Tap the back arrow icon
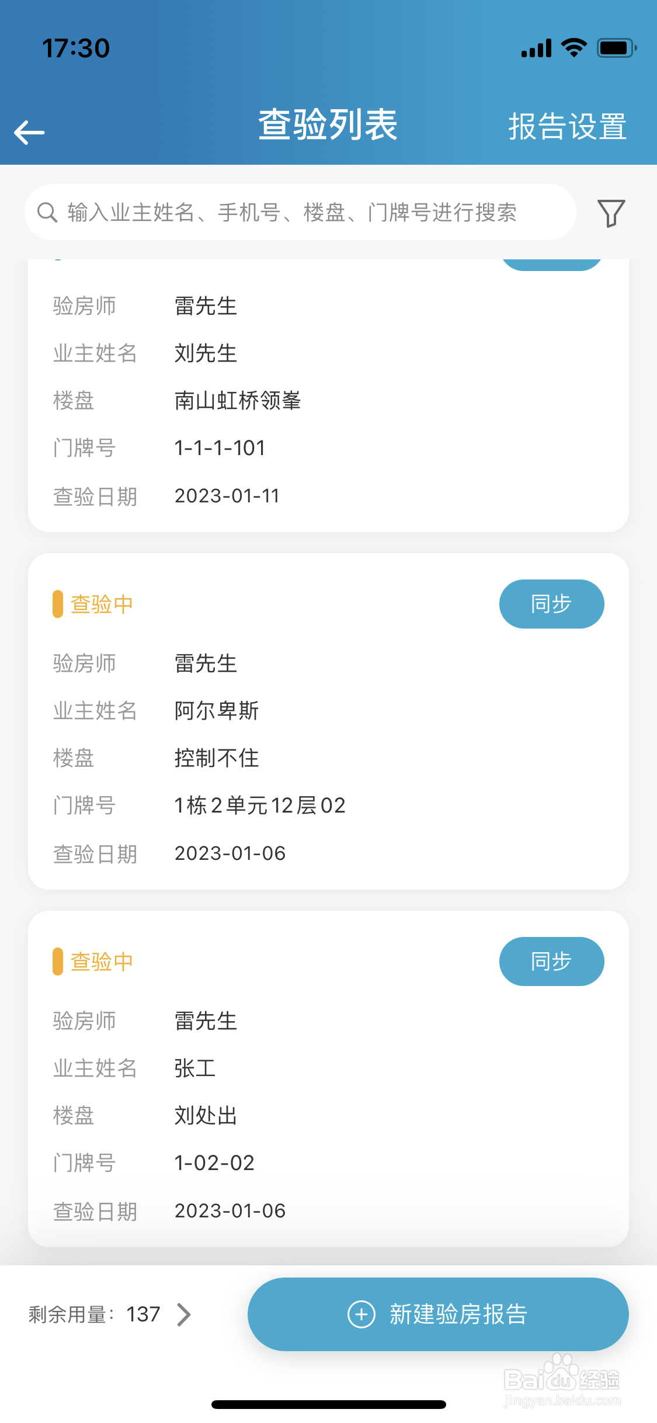 click(x=29, y=132)
